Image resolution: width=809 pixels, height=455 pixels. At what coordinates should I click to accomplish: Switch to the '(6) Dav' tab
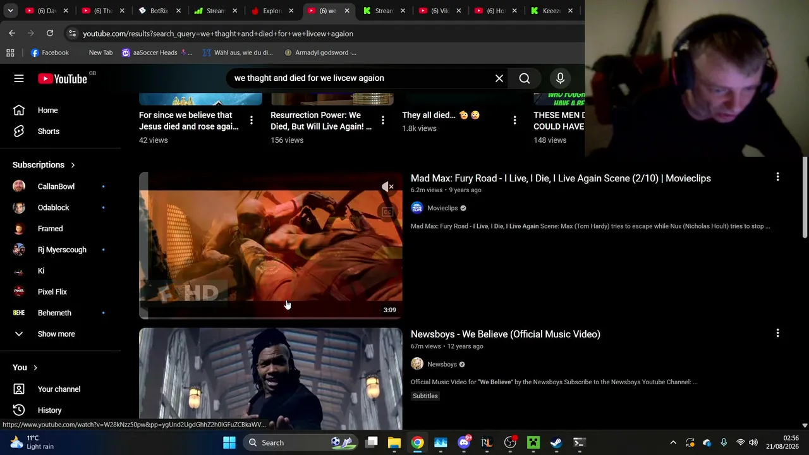pyautogui.click(x=47, y=11)
